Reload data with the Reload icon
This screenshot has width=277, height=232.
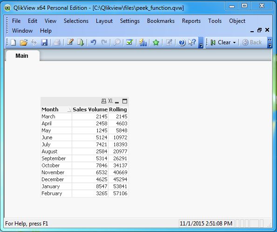click(81, 42)
